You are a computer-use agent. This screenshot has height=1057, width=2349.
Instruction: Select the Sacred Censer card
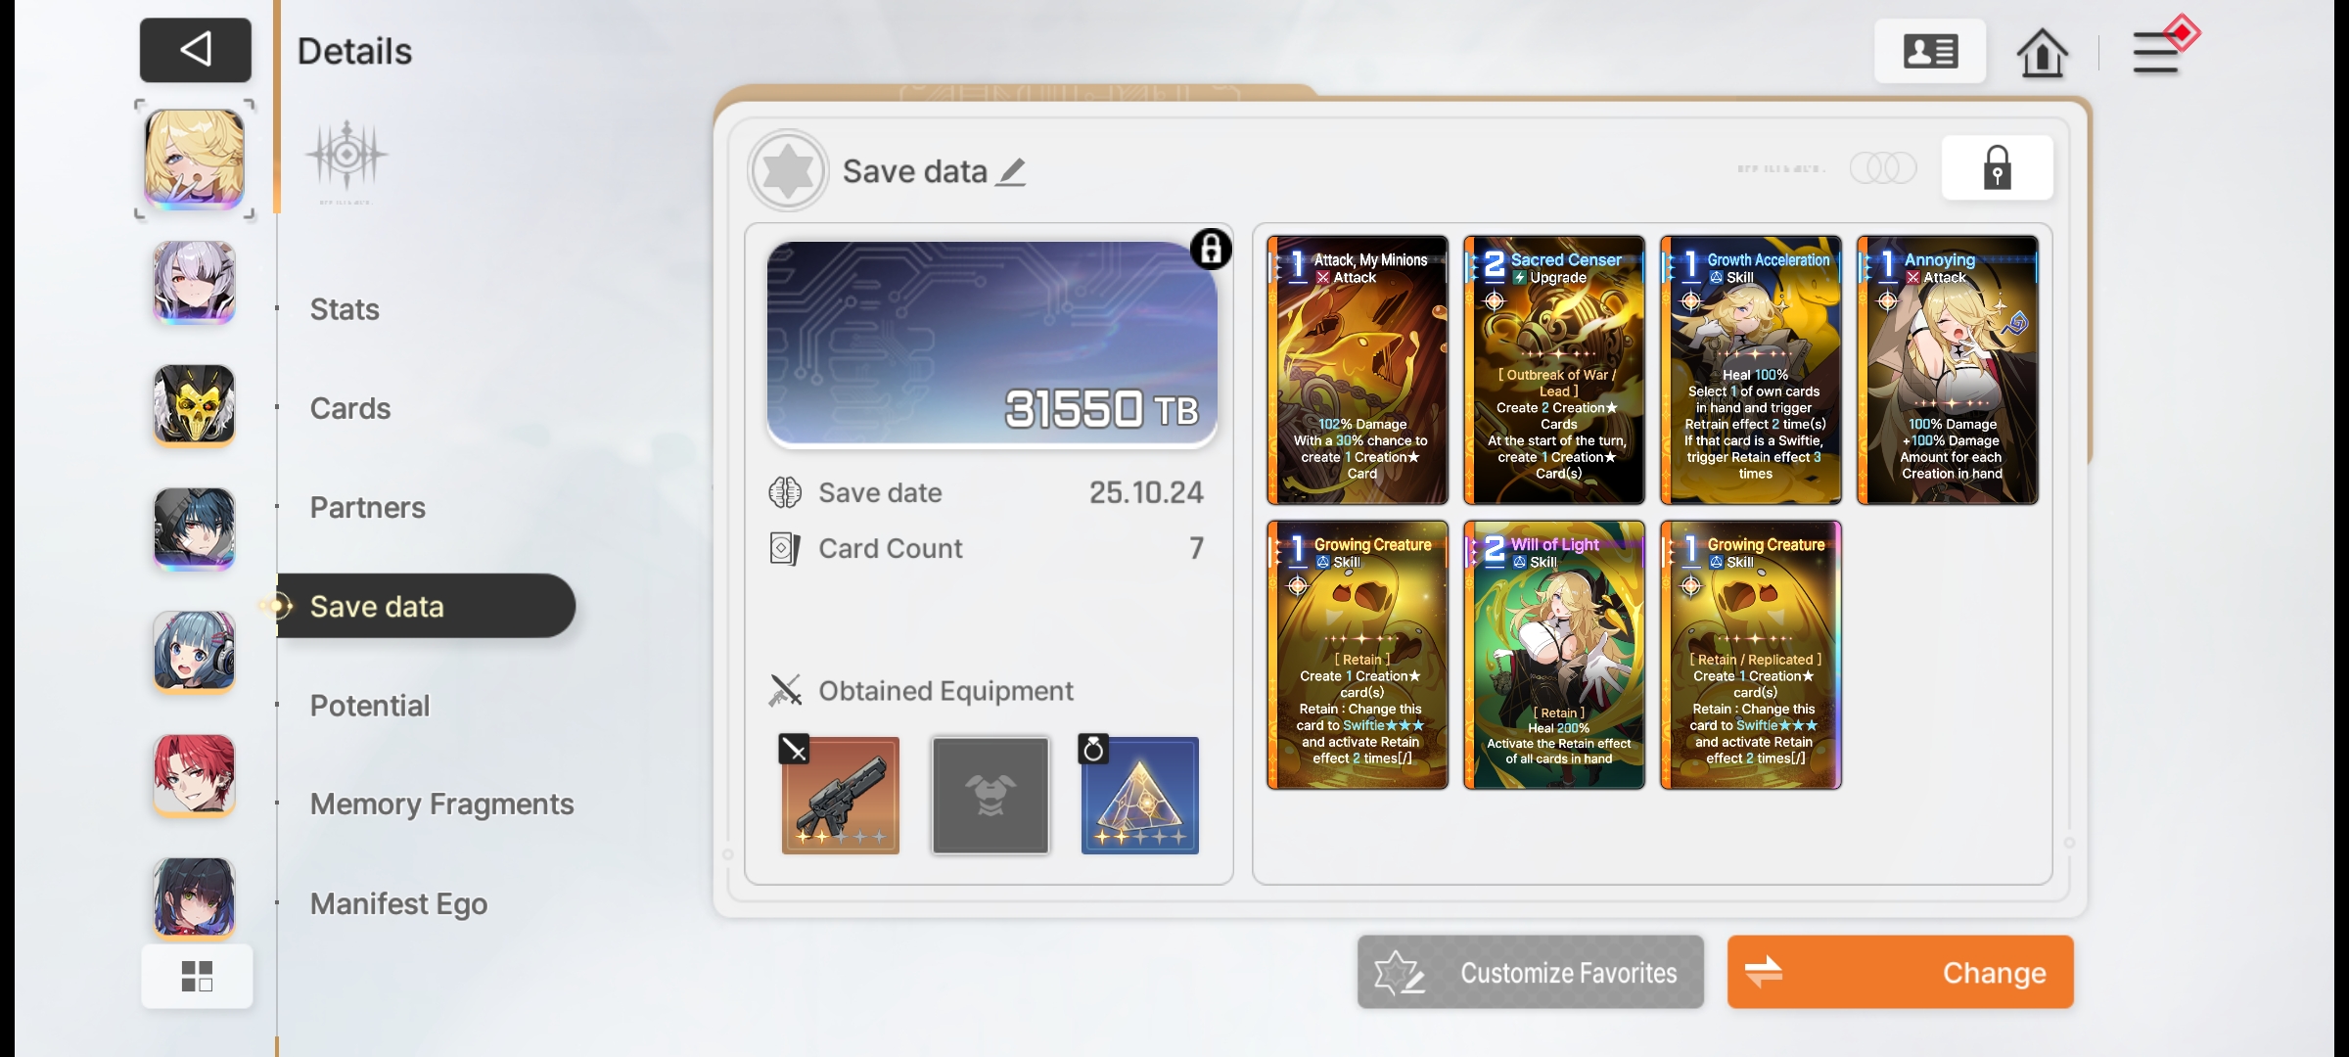[x=1554, y=370]
